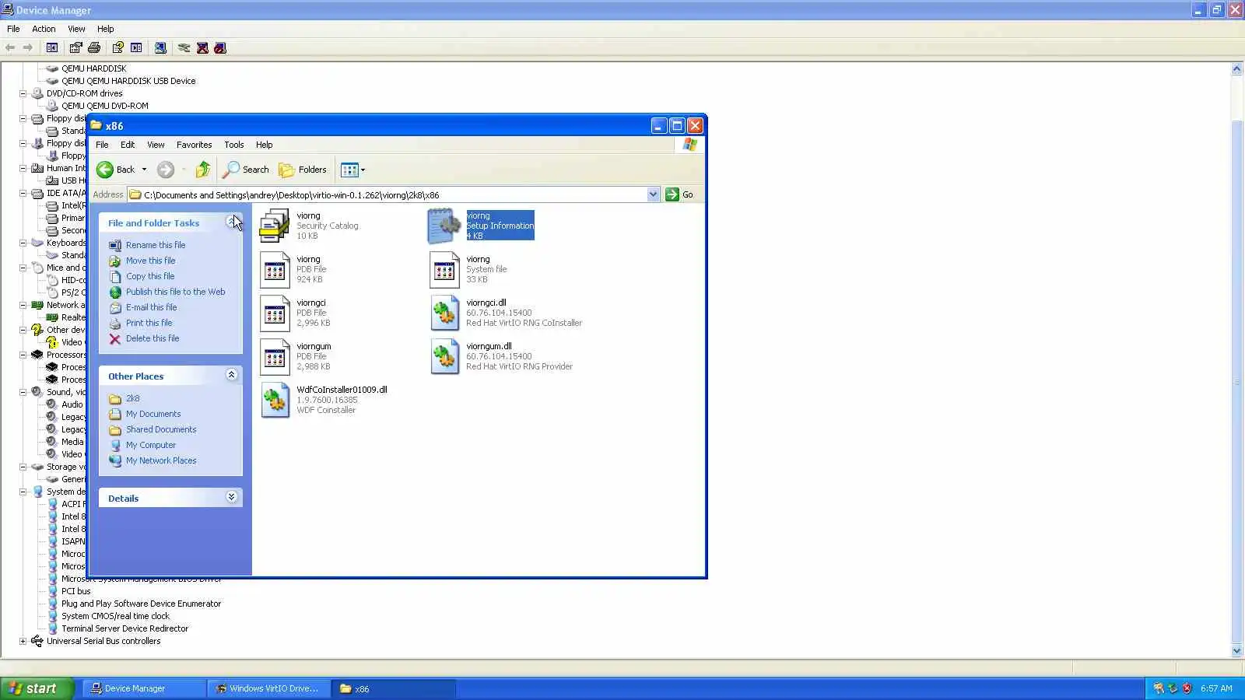Toggle console tree icon in Device Manager toolbar
Viewport: 1245px width, 700px height.
click(x=52, y=47)
